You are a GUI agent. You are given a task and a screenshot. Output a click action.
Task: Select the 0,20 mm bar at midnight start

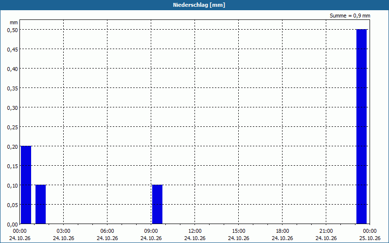pos(26,185)
